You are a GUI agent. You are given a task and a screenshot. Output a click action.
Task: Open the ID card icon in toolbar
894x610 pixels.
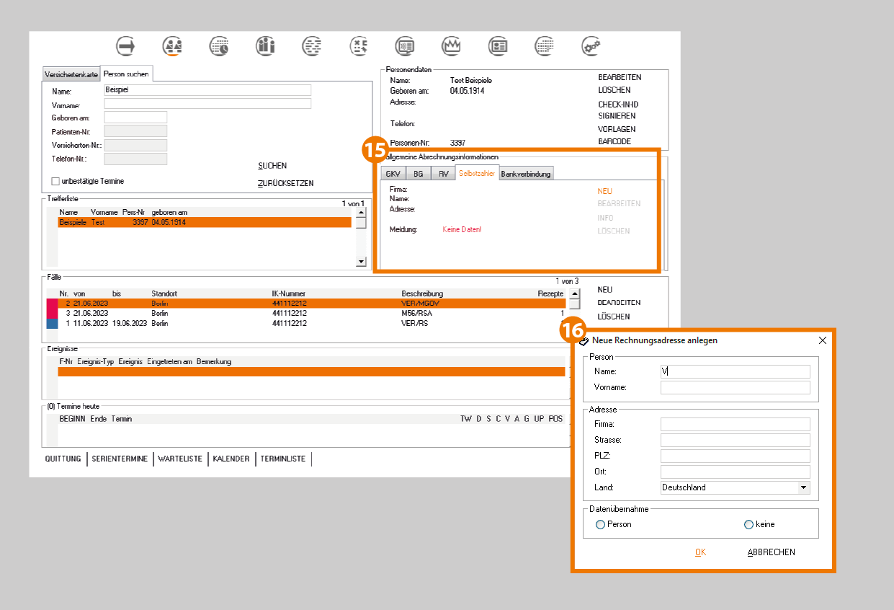coord(498,46)
